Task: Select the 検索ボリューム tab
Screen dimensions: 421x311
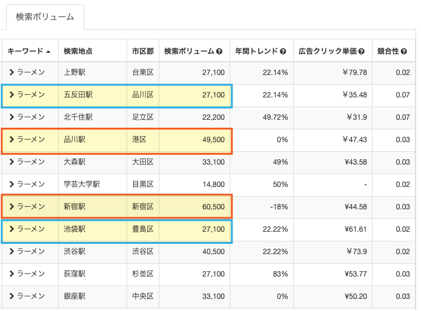Action: coord(45,17)
